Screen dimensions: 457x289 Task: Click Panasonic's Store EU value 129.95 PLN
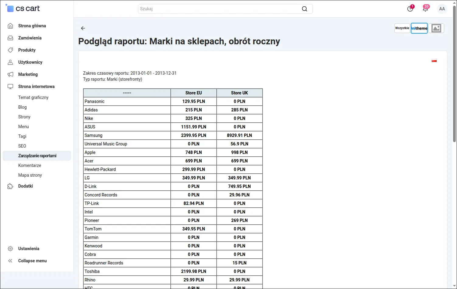click(x=194, y=101)
